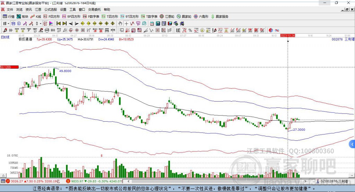This screenshot has width=355, height=192.
Task: Click the 板块 sector toolbar button
Action: tap(22, 17)
